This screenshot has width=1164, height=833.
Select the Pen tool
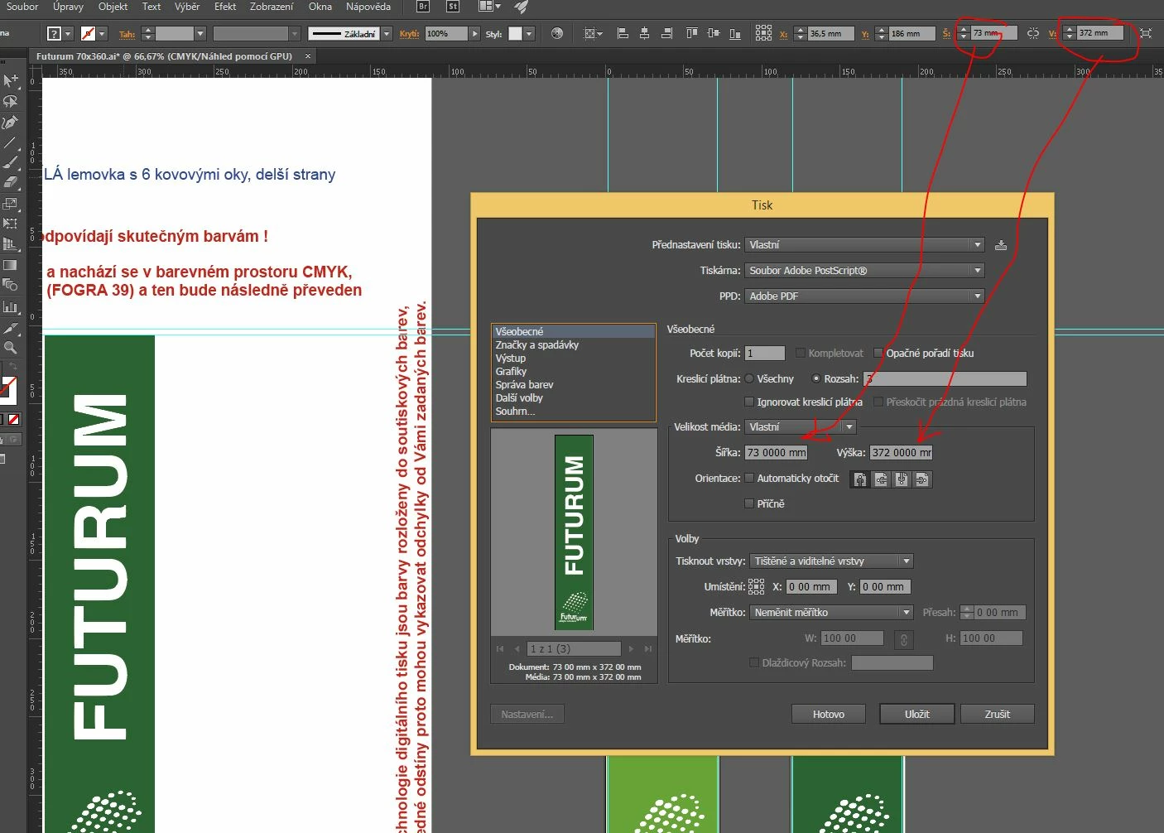tap(10, 122)
